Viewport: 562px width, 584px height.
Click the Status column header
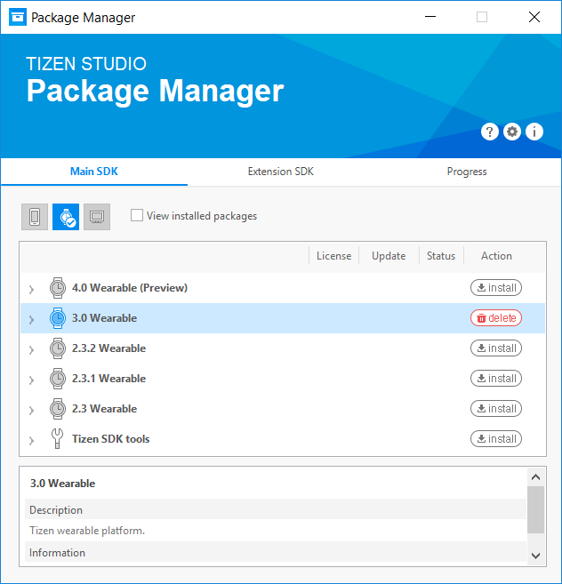point(441,256)
